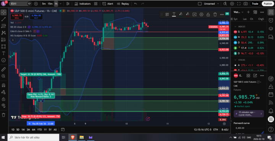Switch to the 5m timeframe
This screenshot has width=275, height=141.
[44, 4]
